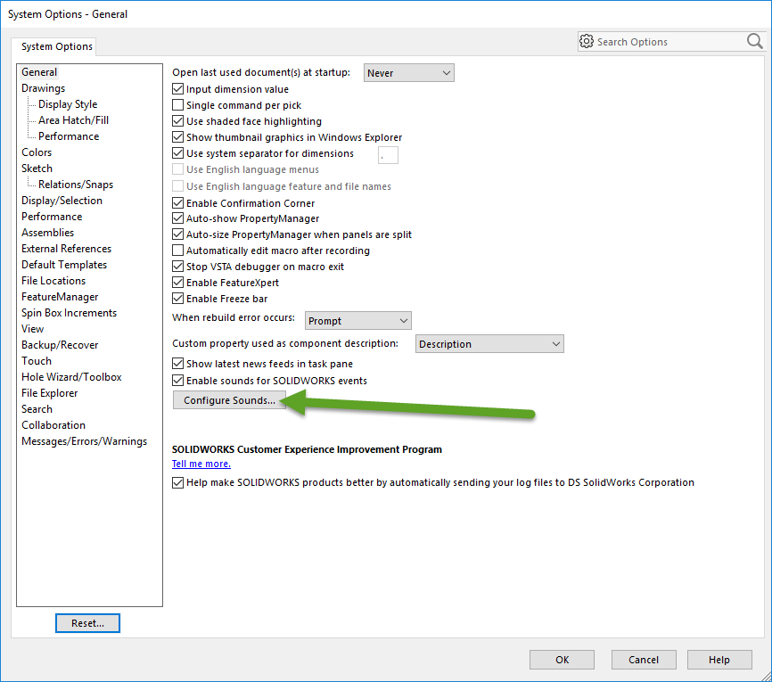Screen dimensions: 772x682
Task: Click the Configure Sounds button
Action: (229, 401)
